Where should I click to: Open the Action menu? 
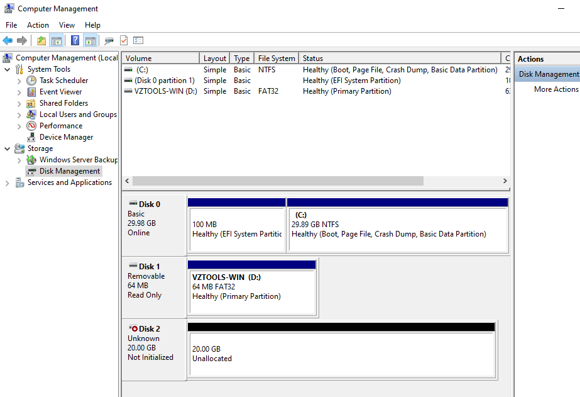point(38,25)
